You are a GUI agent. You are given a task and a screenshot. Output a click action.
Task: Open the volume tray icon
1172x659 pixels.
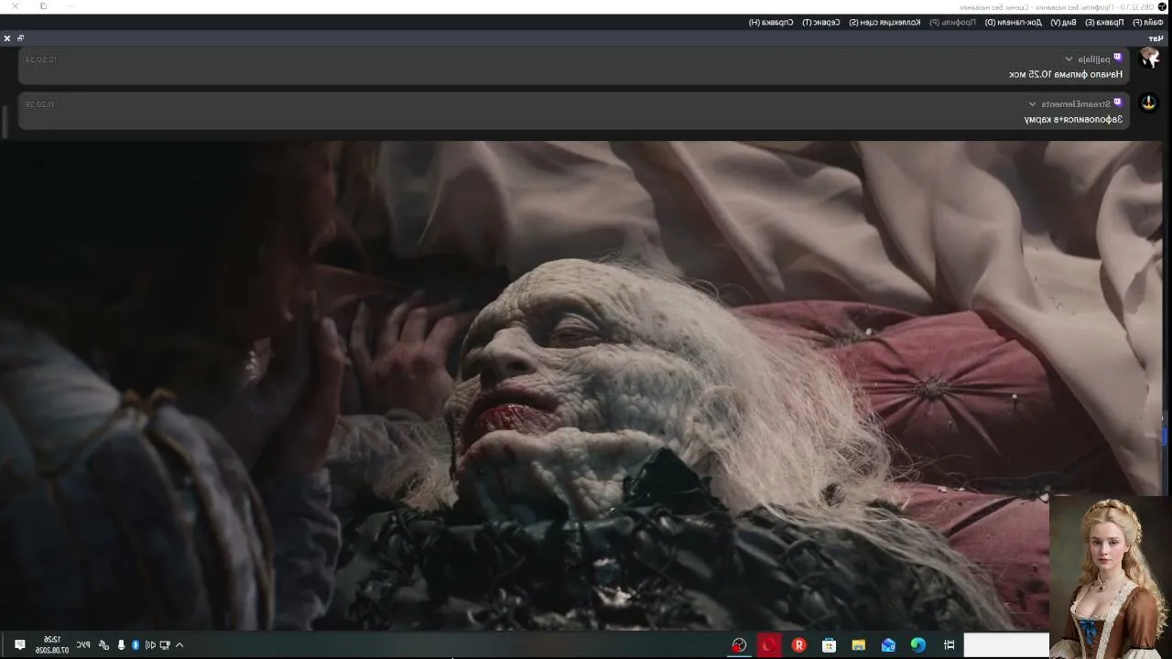coord(150,645)
